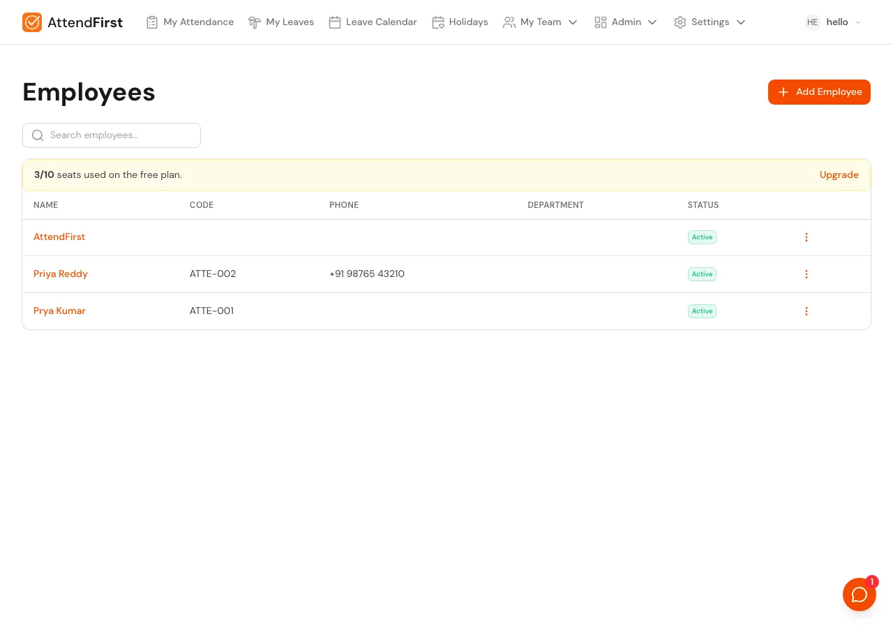Open the three-dot menu for Priya Reddy
893x628 pixels.
806,274
